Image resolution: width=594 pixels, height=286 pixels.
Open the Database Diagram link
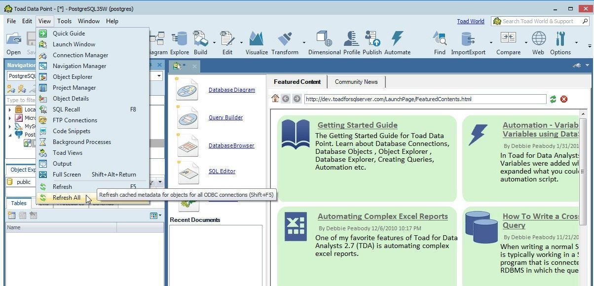point(231,90)
